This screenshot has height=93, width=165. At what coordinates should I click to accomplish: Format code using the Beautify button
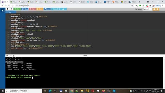coord(55,9)
